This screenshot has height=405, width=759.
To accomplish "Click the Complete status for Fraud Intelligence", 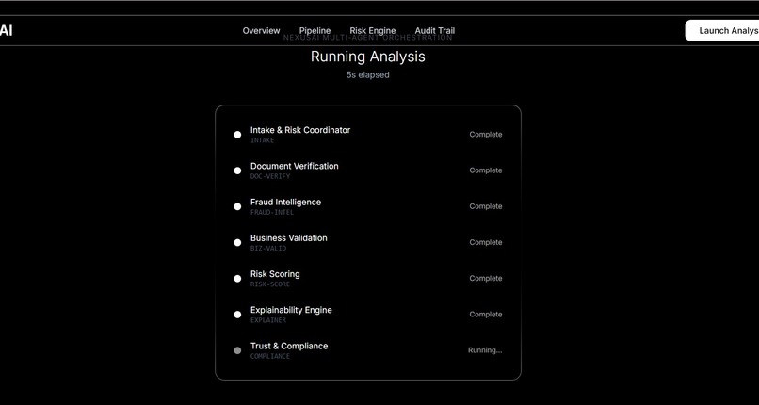I will (486, 206).
